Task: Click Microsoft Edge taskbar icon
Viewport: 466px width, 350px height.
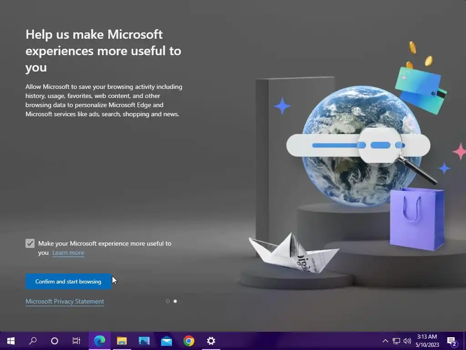Action: point(100,341)
